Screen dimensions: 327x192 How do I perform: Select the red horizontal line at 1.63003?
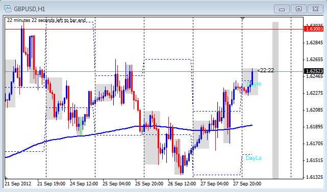(x=155, y=29)
